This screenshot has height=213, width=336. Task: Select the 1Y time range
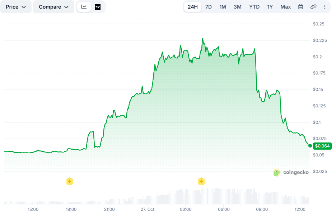pyautogui.click(x=270, y=7)
